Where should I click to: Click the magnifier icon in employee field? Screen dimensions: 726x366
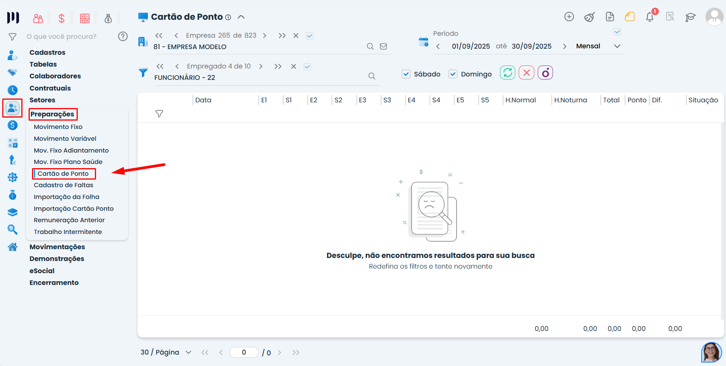pos(372,76)
